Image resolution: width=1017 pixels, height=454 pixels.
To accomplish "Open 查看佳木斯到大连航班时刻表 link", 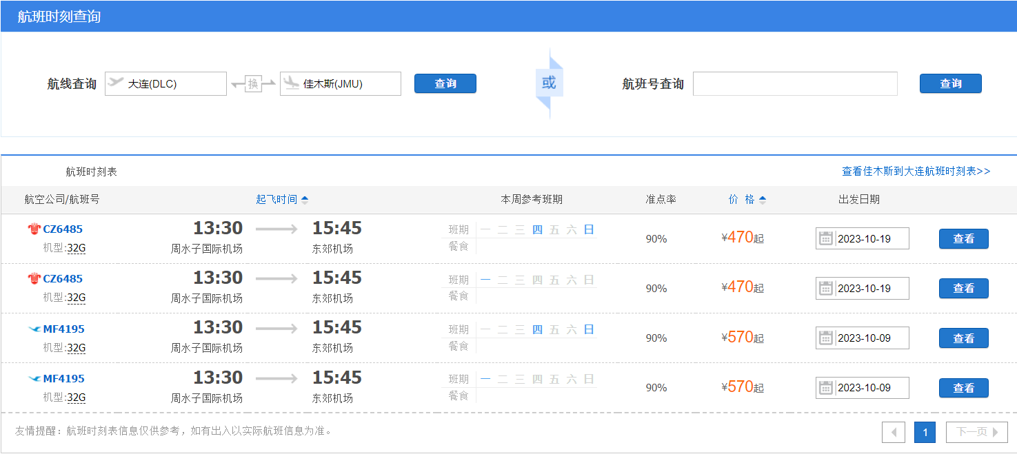I will pyautogui.click(x=916, y=171).
